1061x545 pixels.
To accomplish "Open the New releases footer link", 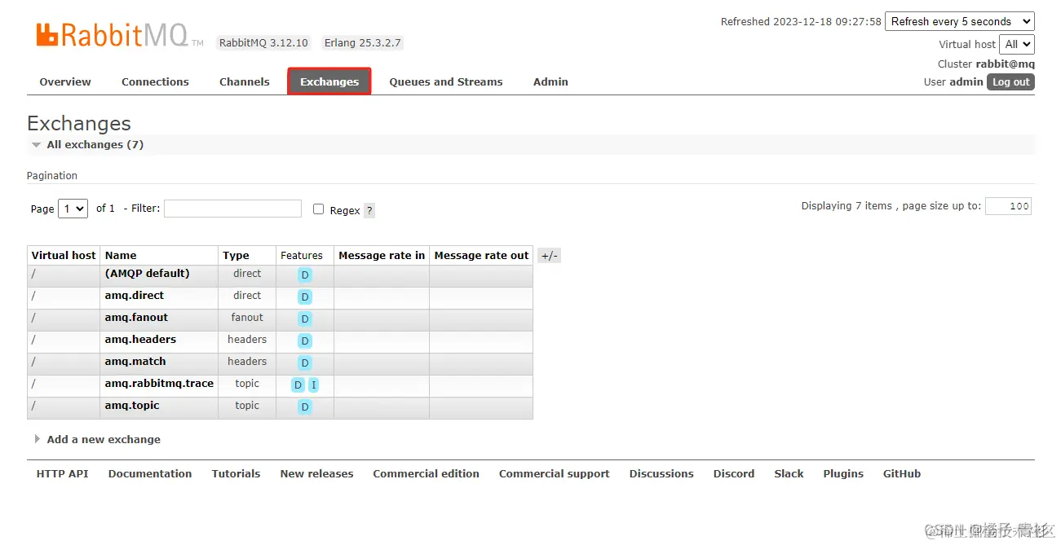I will (x=316, y=474).
